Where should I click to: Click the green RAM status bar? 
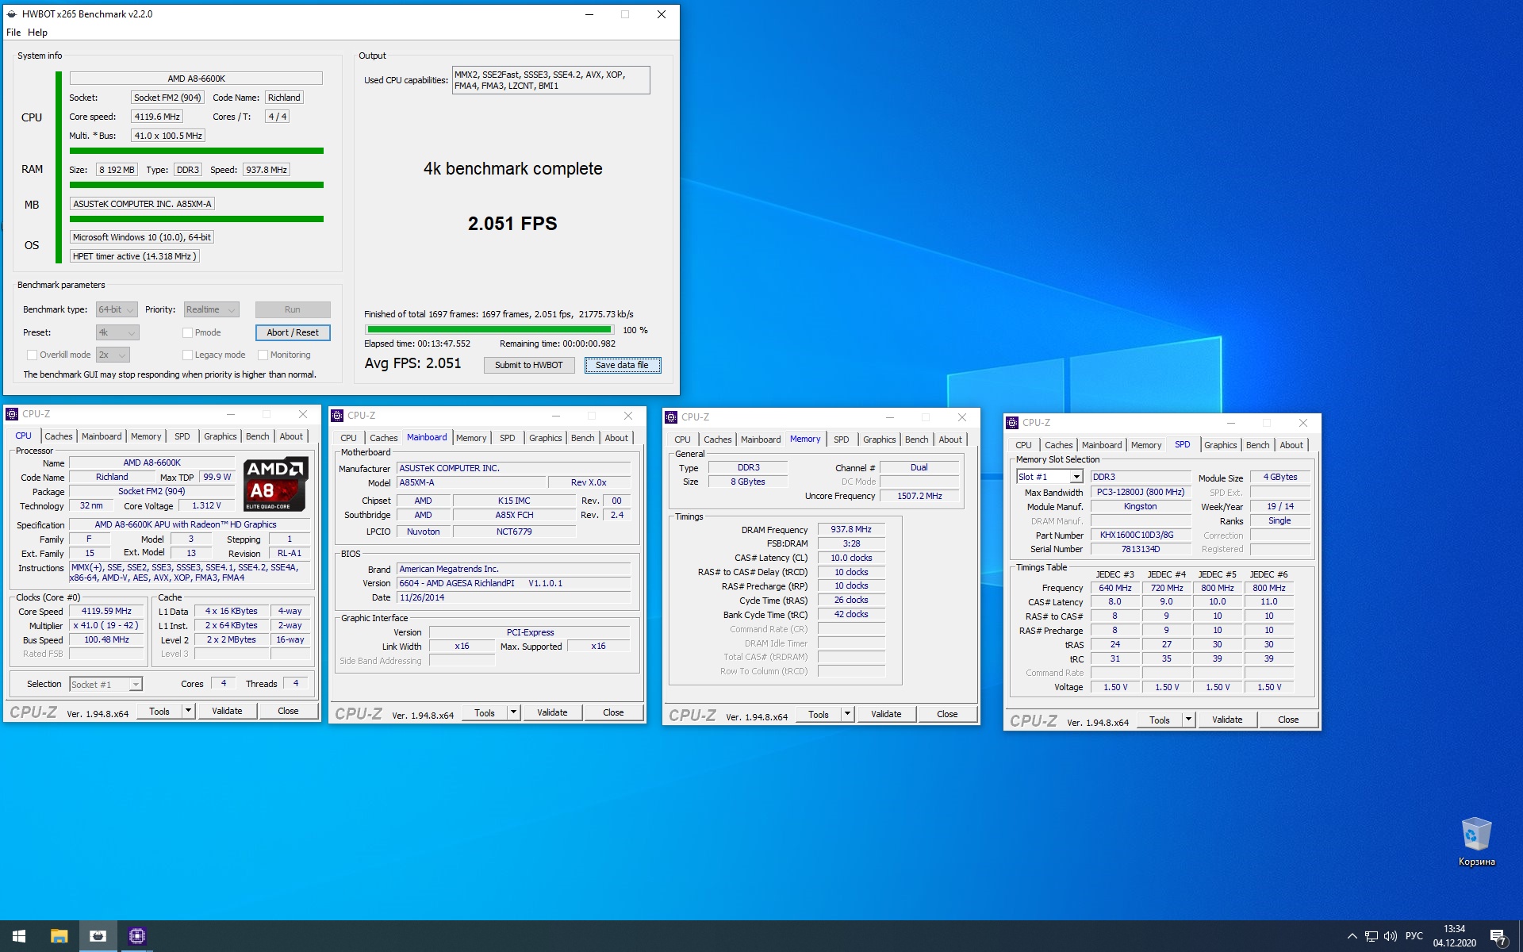click(x=196, y=185)
